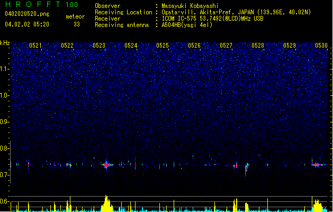Click the vertical echo streak after 0527
333x212 pixels.
point(246,169)
